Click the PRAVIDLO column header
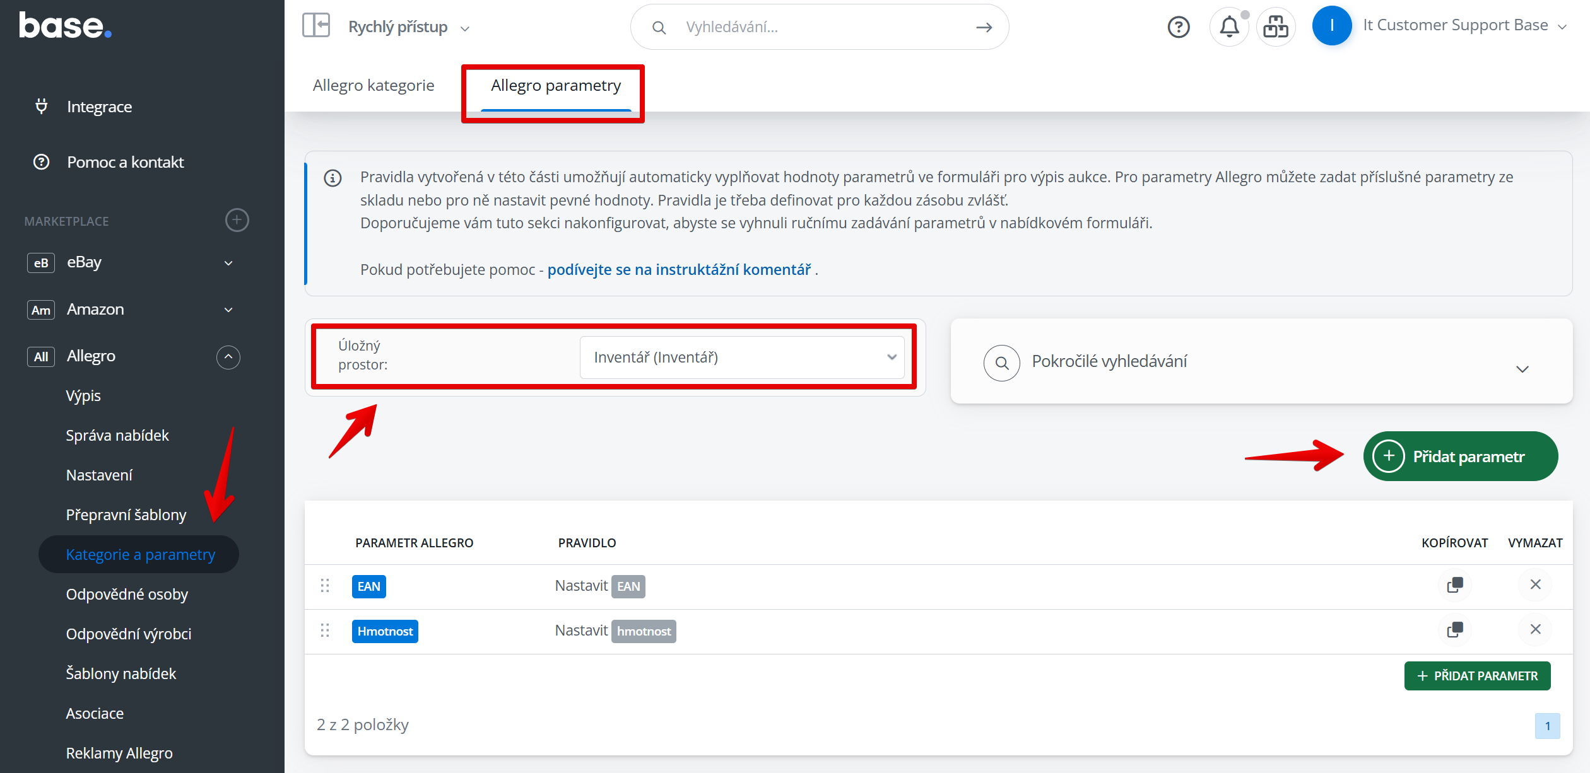 point(587,543)
